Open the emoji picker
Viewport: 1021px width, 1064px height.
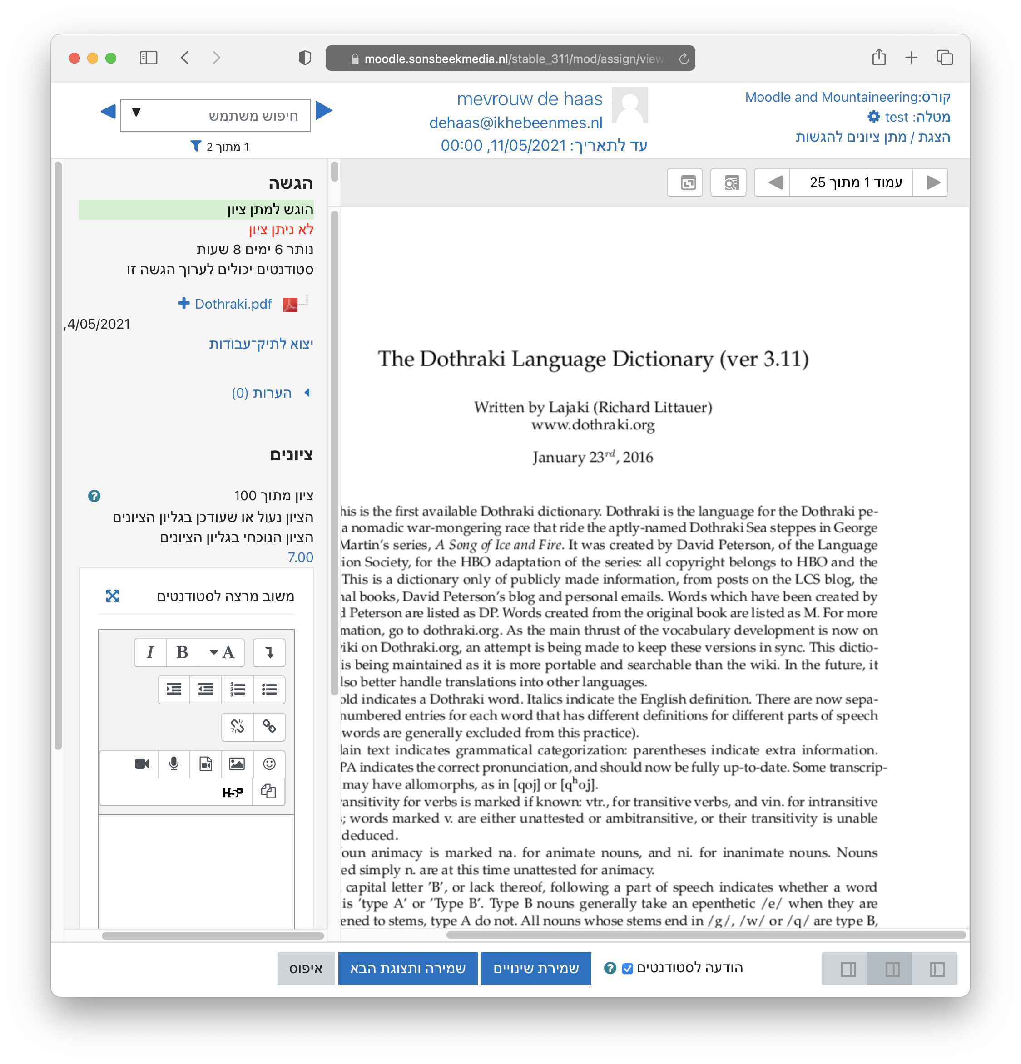[269, 764]
